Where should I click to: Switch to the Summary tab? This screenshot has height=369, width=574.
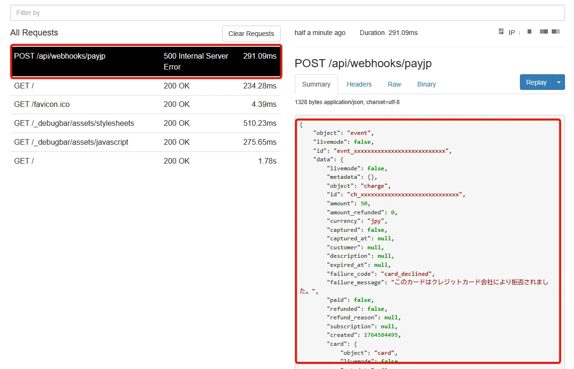(x=316, y=84)
